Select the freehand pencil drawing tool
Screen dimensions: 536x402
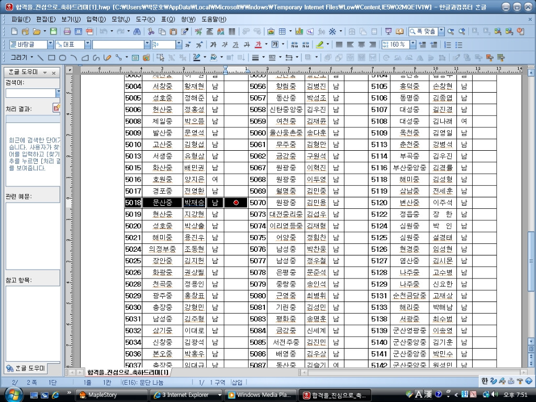coord(107,58)
